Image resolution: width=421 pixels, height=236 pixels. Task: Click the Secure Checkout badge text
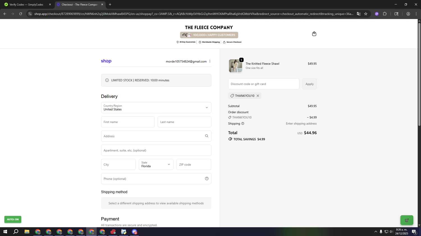coord(234,42)
